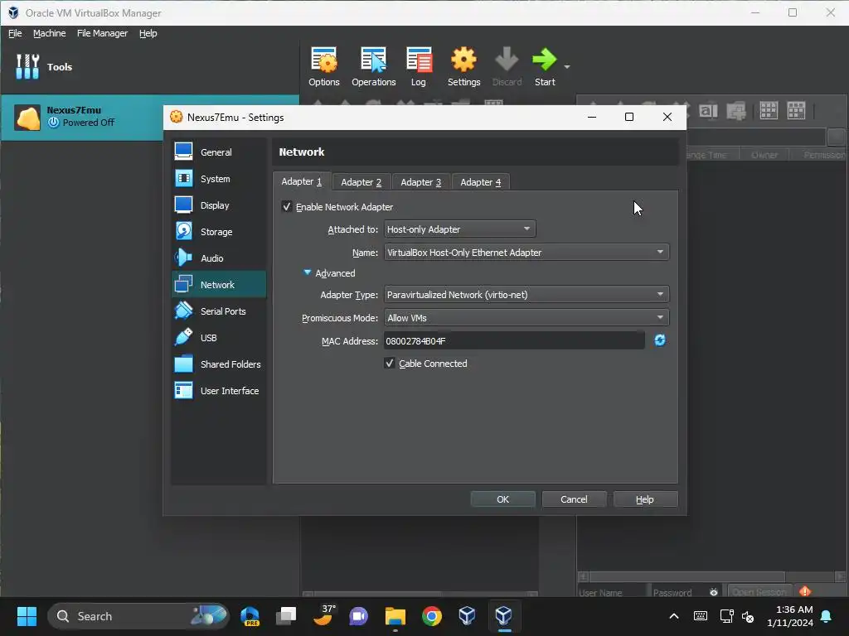Open Storage settings category
Screen dimensions: 849x636
[219, 232]
